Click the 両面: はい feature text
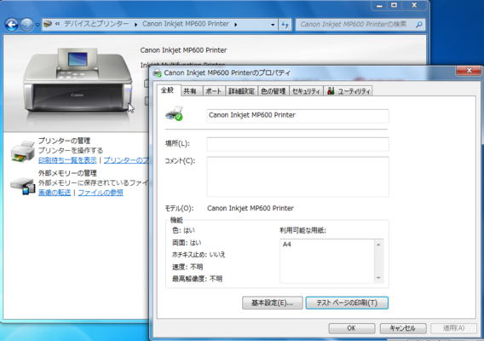Image resolution: width=484 pixels, height=341 pixels. [x=187, y=243]
